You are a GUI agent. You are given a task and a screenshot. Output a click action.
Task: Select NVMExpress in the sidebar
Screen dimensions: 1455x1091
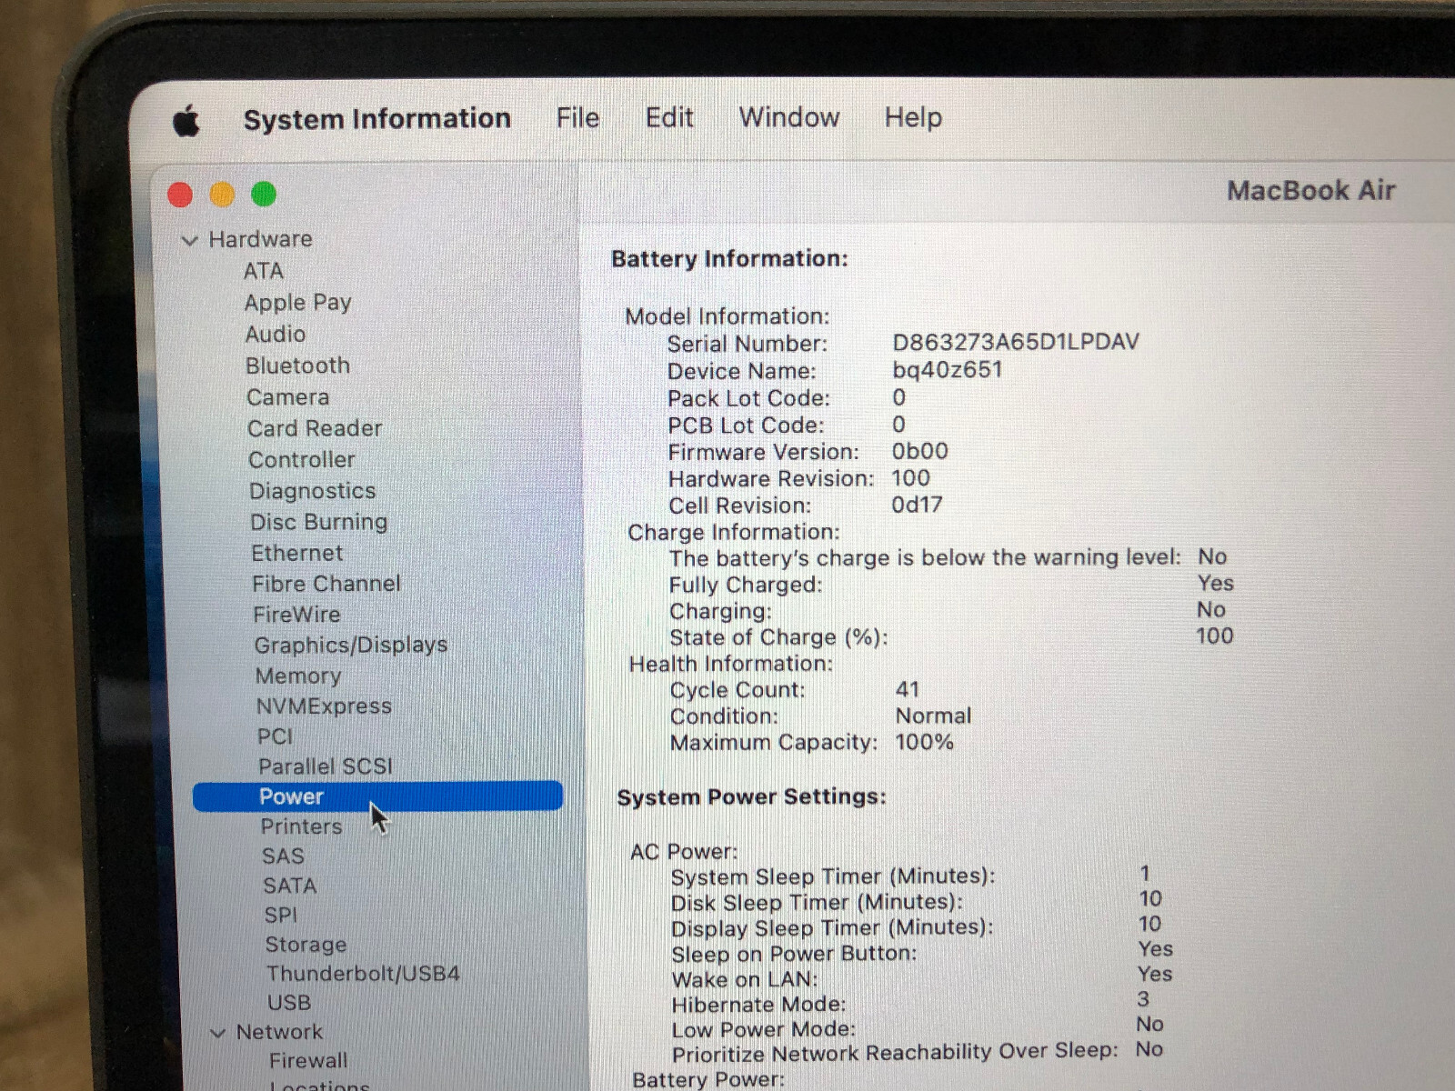(x=324, y=706)
